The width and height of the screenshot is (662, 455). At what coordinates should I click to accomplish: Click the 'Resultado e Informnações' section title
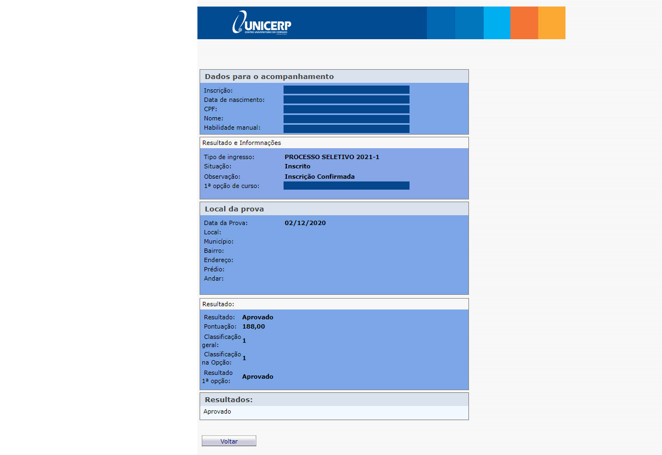pyautogui.click(x=242, y=143)
